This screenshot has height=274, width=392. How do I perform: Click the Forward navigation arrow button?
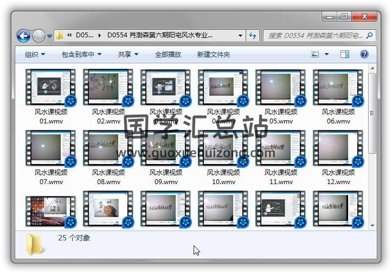38,36
